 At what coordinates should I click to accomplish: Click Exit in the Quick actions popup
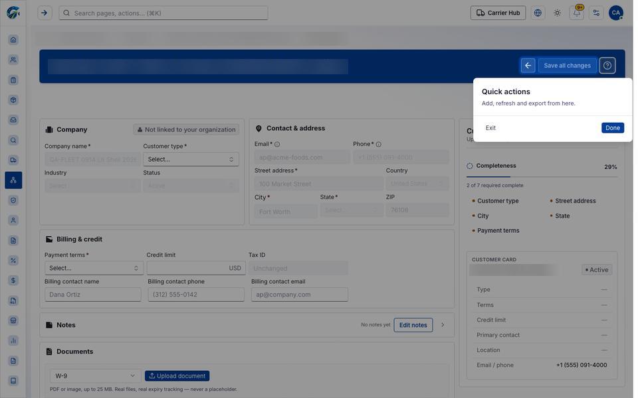(x=490, y=128)
